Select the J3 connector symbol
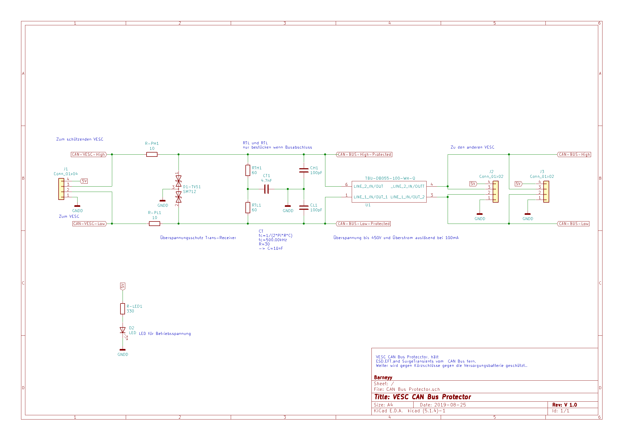 (546, 192)
